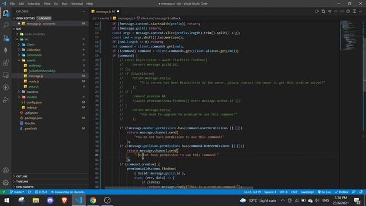
Task: Open the Help menu
Action: [x=90, y=3]
